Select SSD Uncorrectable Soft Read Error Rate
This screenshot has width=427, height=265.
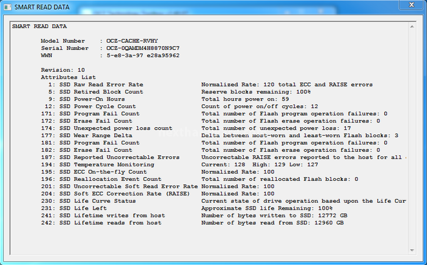point(158,186)
